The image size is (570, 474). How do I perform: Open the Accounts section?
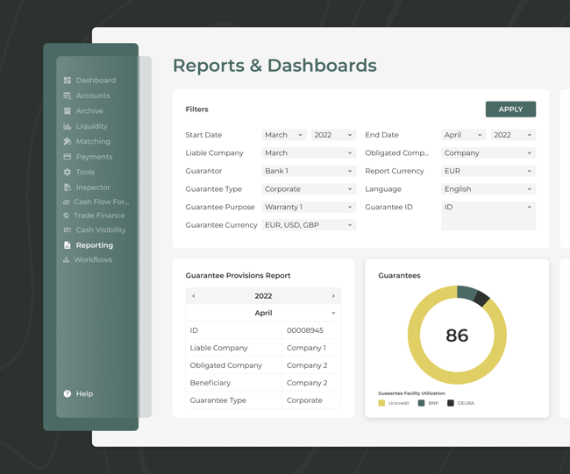click(93, 96)
